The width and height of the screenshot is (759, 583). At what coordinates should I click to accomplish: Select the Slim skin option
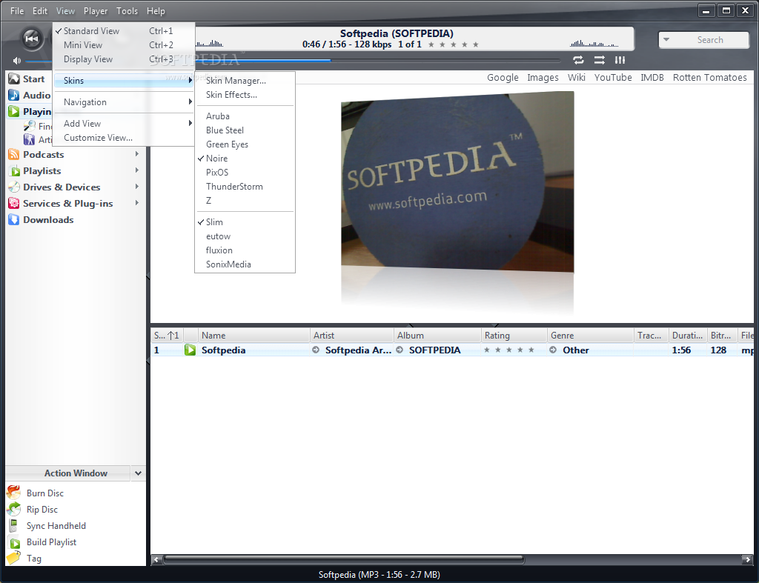tap(245, 222)
